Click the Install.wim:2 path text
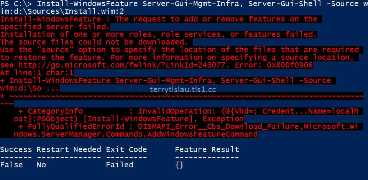The width and height of the screenshot is (368, 180). [94, 11]
